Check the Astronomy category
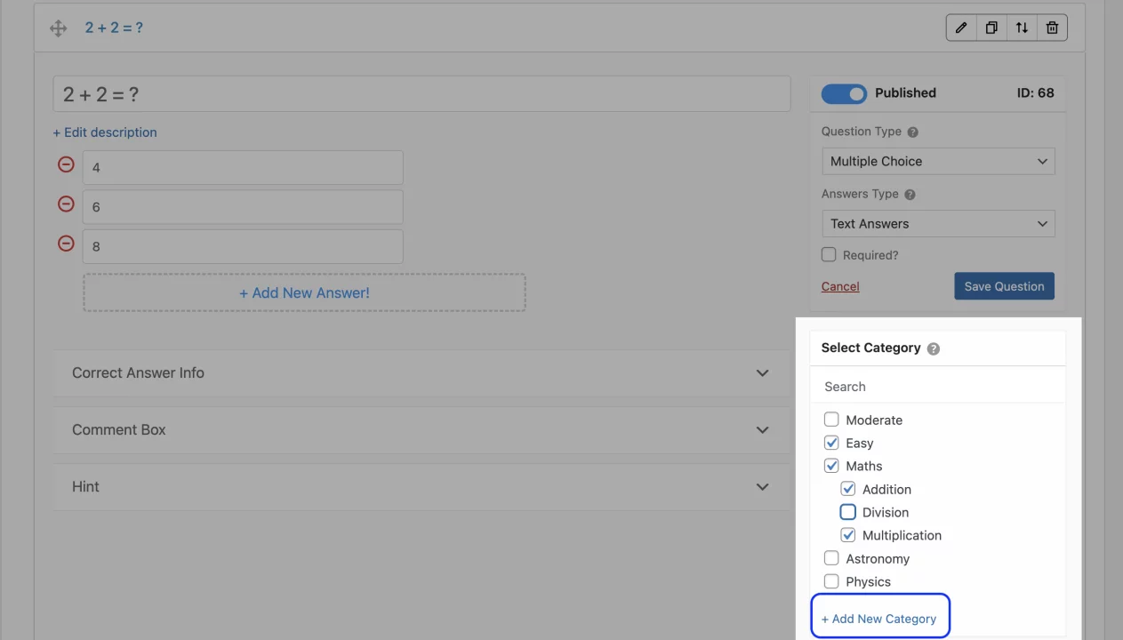 [x=831, y=558]
